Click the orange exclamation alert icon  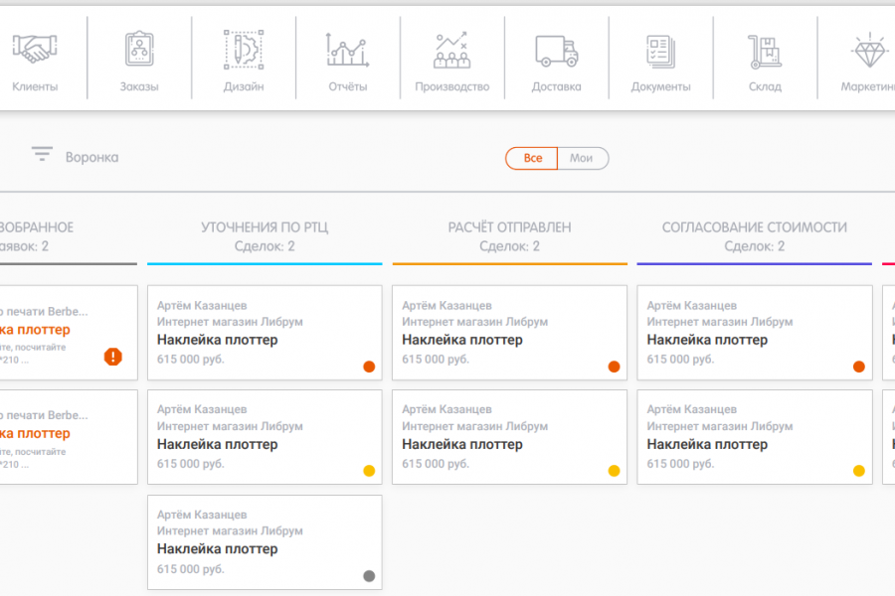pos(113,356)
